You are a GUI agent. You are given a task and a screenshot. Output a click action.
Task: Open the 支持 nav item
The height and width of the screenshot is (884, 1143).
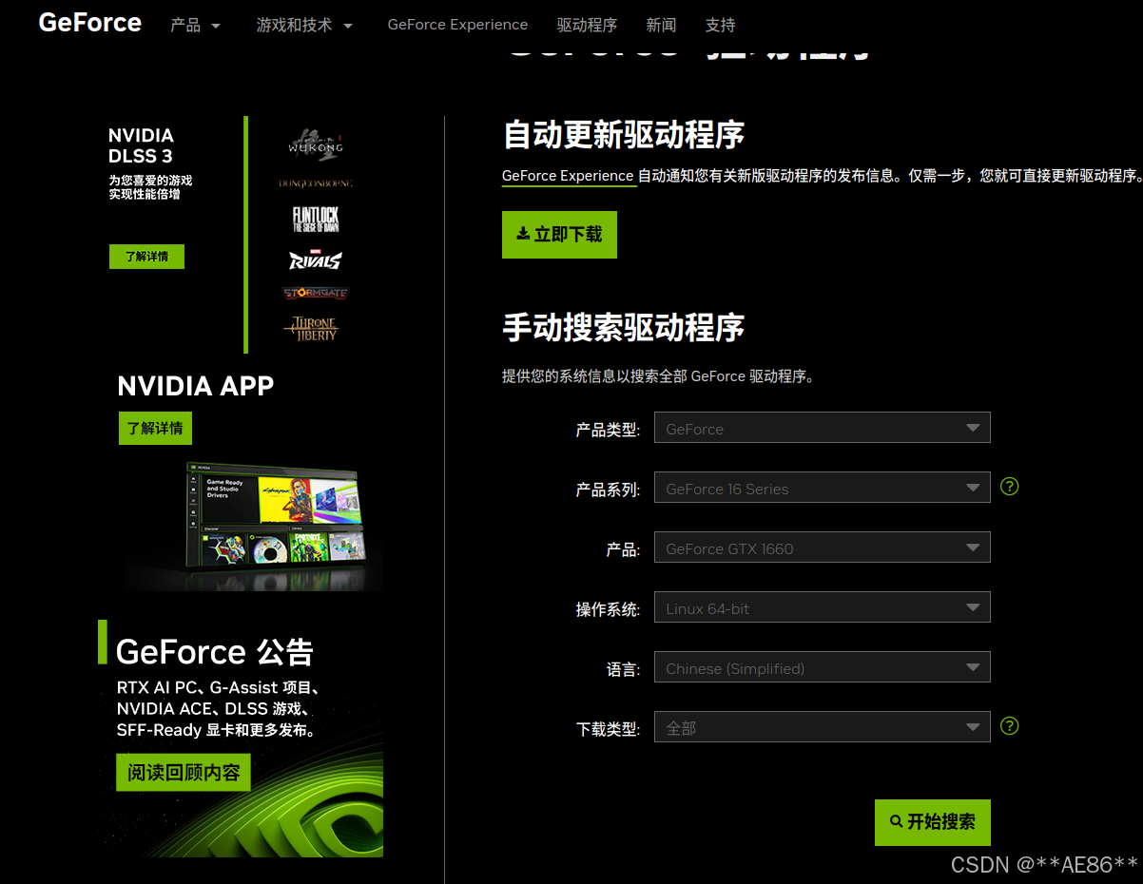point(720,26)
